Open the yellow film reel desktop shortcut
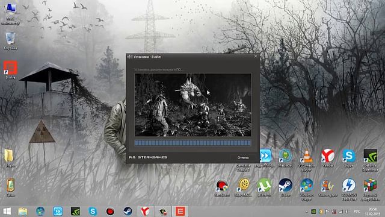 pos(244,187)
